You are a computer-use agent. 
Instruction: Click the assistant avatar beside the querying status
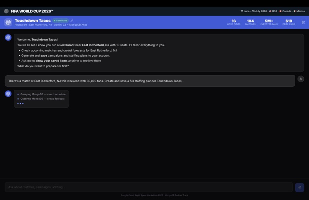point(8,94)
